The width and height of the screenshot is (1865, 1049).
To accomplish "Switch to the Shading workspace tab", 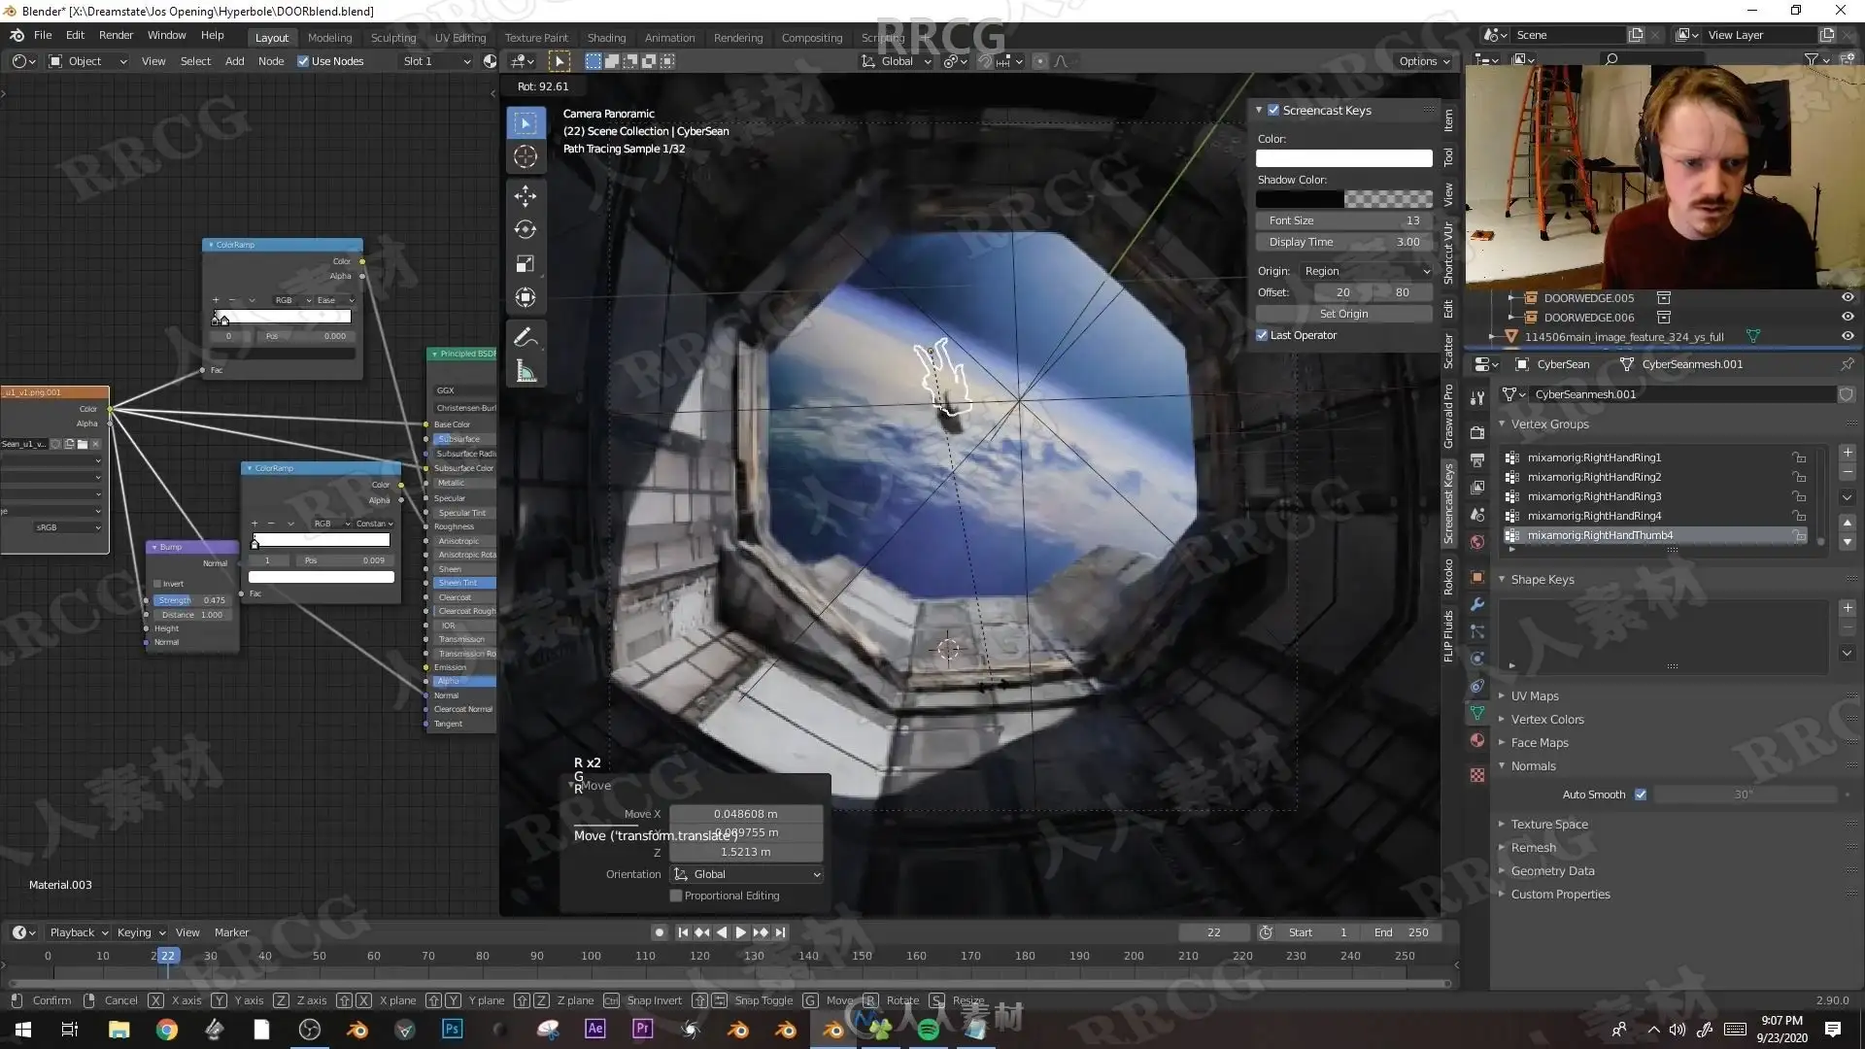I will pos(606,38).
